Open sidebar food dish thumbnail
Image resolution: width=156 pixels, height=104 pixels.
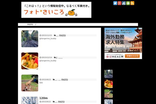pyautogui.click(x=108, y=84)
